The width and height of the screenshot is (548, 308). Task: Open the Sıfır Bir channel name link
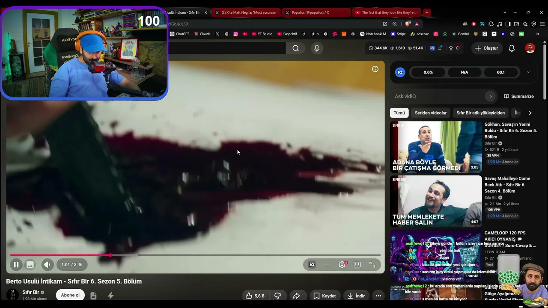point(30,292)
